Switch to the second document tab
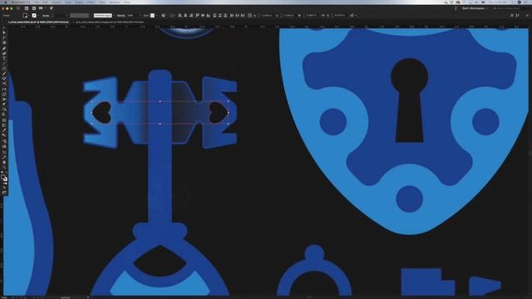This screenshot has height=299, width=532. [x=109, y=22]
